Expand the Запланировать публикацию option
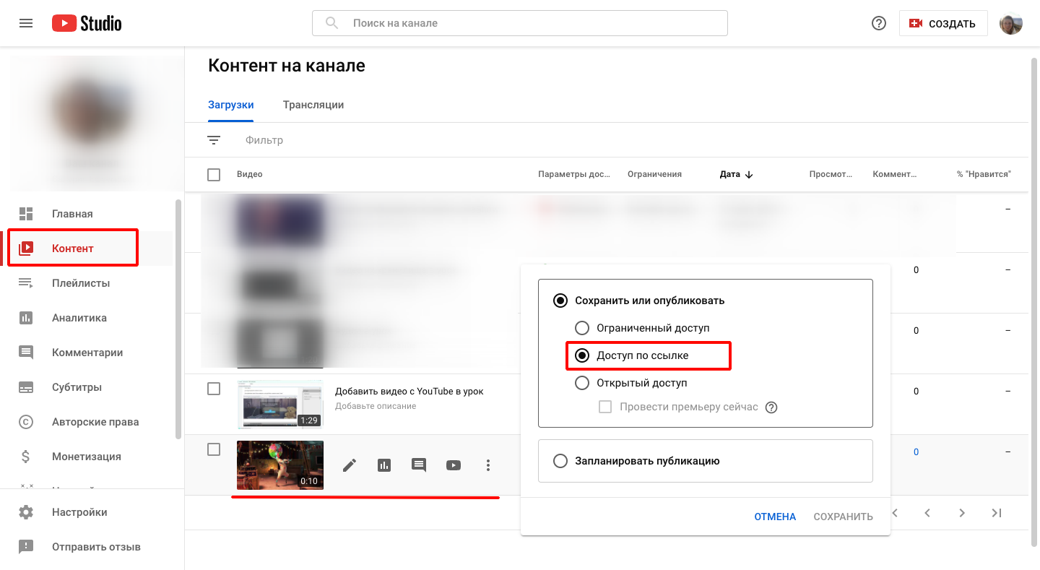 pos(560,461)
